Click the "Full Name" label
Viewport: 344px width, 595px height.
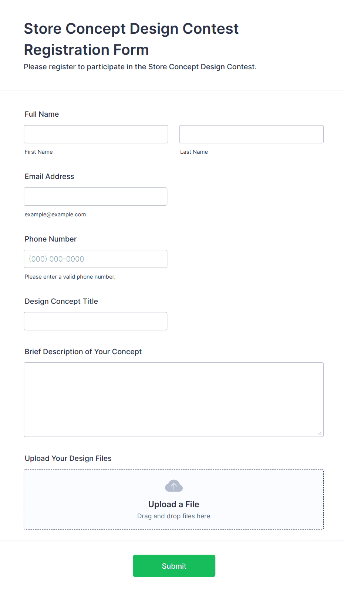42,114
